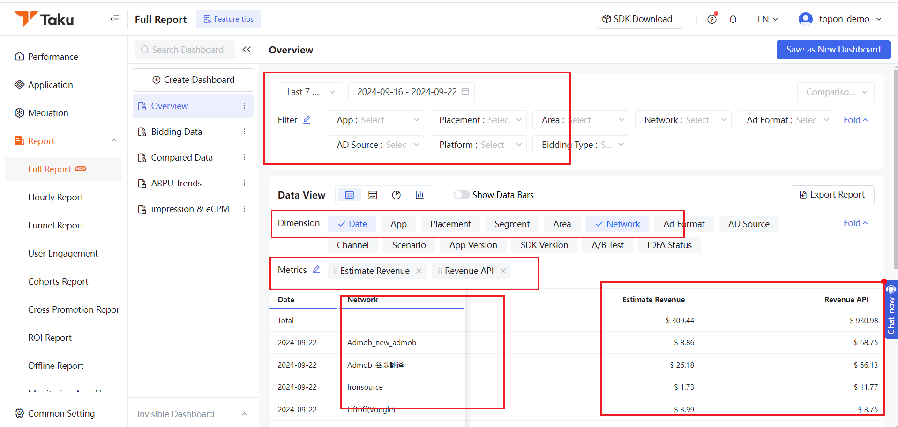Click the Export Report button
Screen dimensions: 898x427
click(832, 194)
